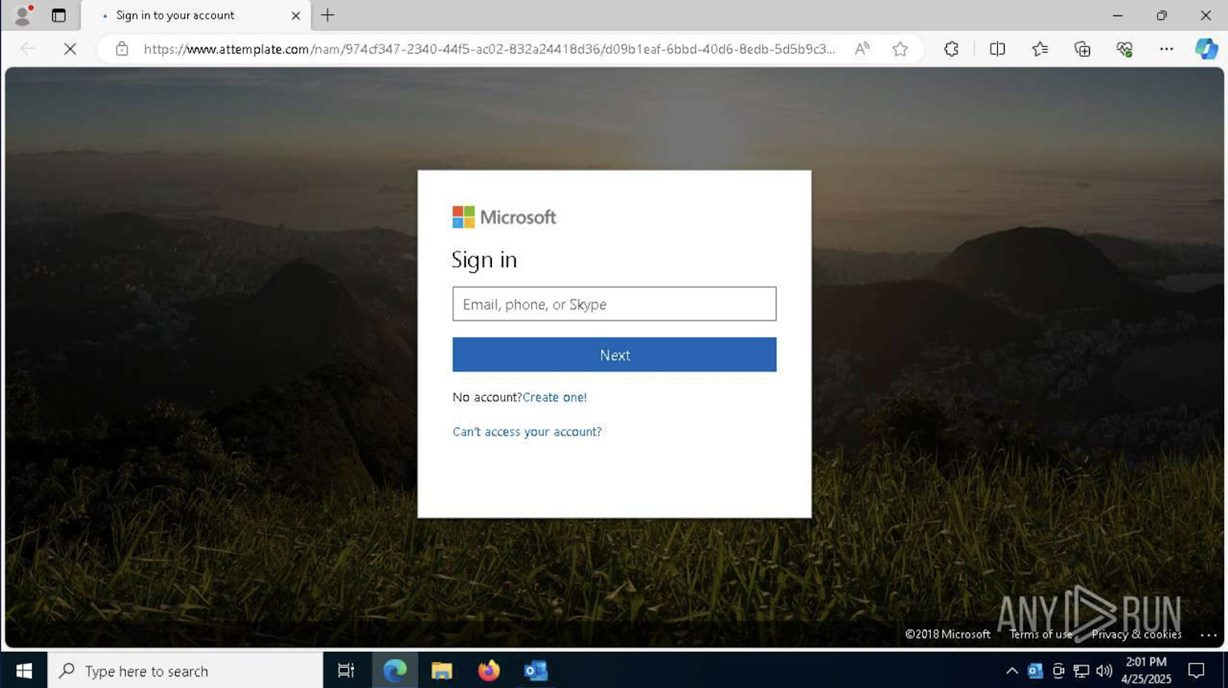
Task: Open Edge Settings and more menu
Action: click(x=1167, y=49)
